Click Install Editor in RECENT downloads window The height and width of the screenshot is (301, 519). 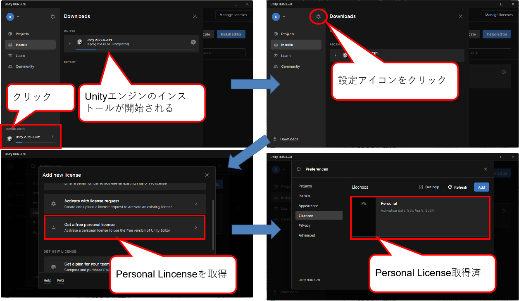497,34
